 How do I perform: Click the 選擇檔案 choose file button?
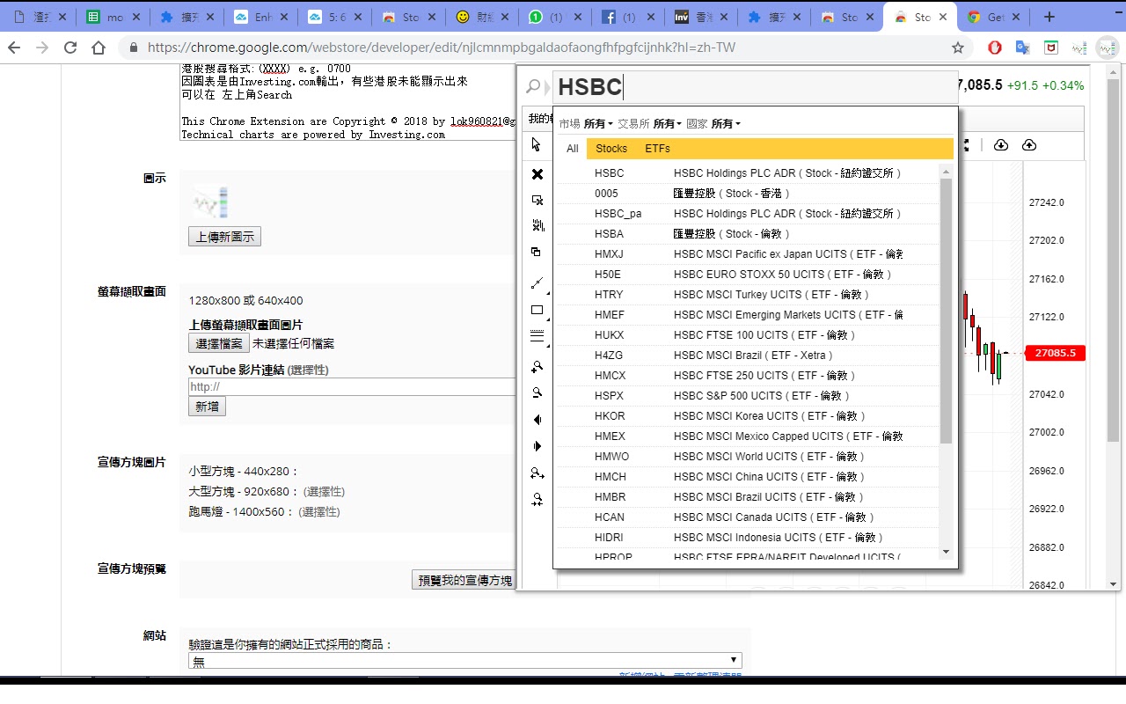219,343
